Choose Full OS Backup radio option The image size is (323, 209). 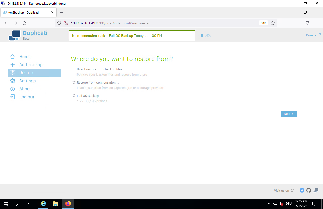74,96
